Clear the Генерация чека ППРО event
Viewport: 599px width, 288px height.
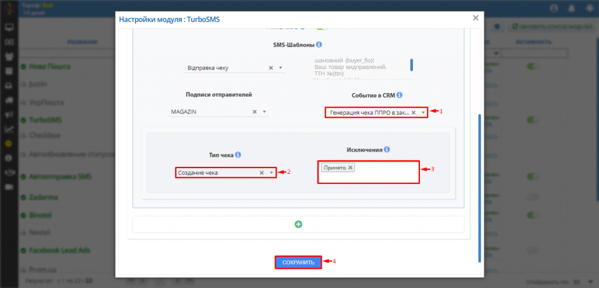pyautogui.click(x=414, y=112)
